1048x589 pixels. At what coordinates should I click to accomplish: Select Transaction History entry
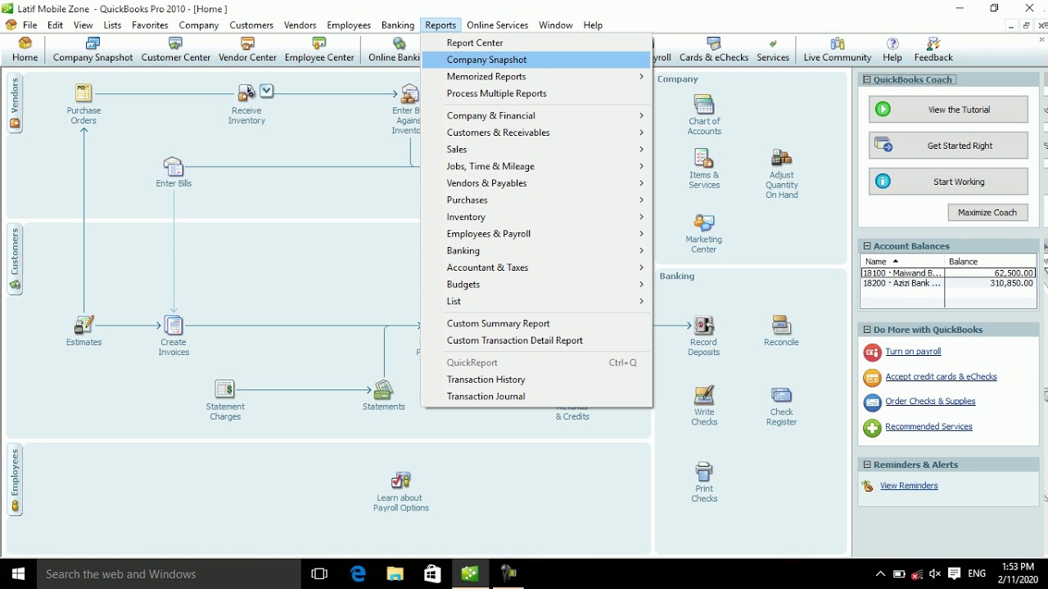[537, 380]
